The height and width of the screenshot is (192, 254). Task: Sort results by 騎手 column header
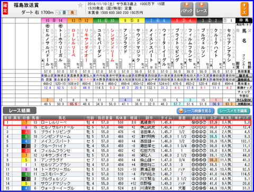[149, 117]
